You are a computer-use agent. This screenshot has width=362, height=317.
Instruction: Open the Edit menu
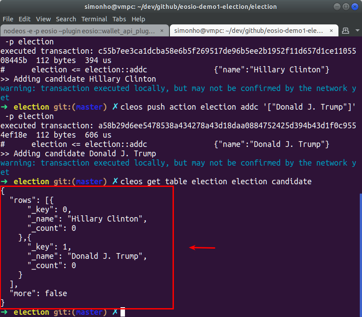(x=24, y=19)
